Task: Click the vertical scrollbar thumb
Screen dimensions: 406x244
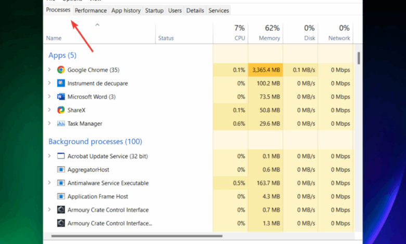Action: click(x=359, y=58)
